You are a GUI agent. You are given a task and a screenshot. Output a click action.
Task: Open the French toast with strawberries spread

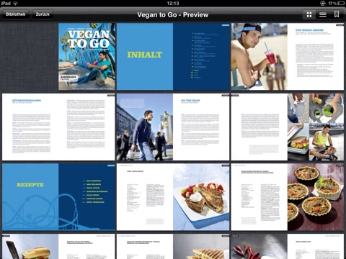point(173,197)
